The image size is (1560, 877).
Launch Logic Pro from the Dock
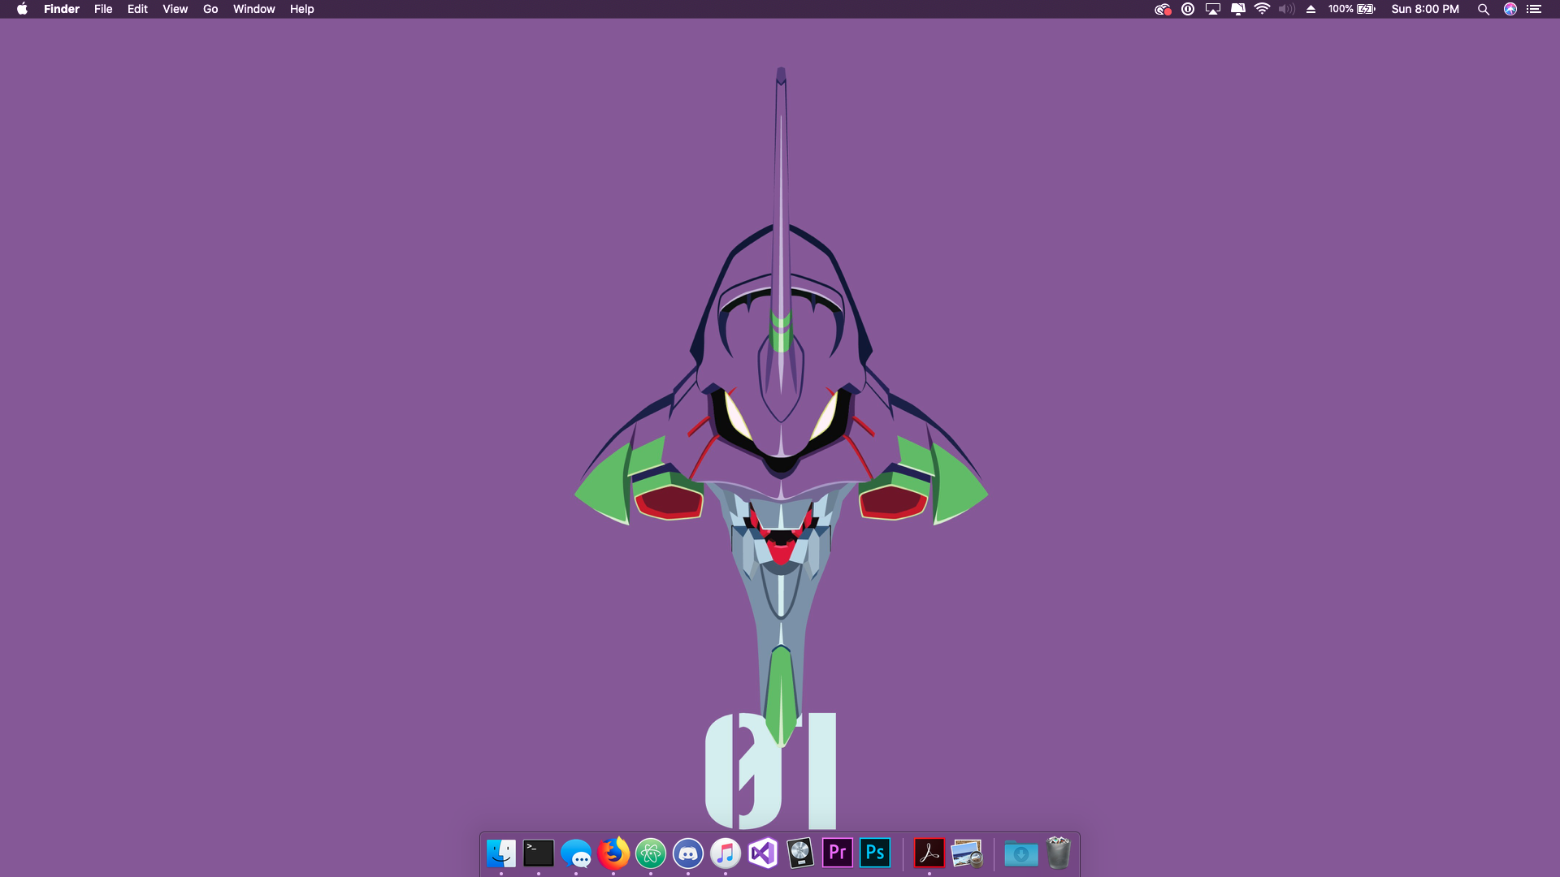(800, 853)
